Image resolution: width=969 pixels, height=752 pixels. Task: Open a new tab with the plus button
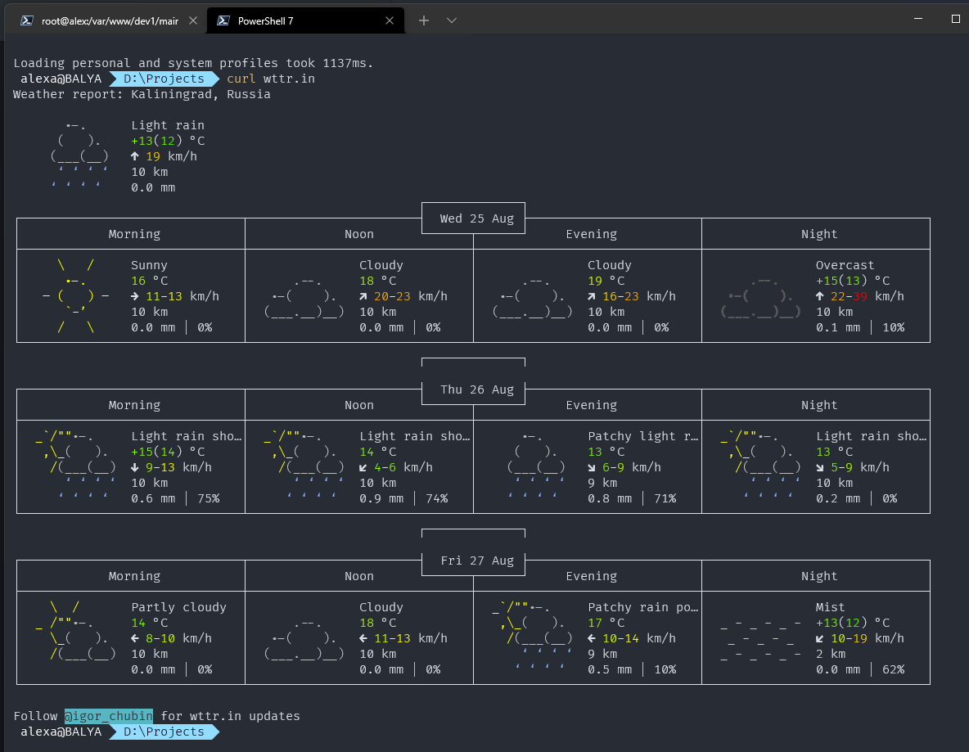click(x=424, y=20)
